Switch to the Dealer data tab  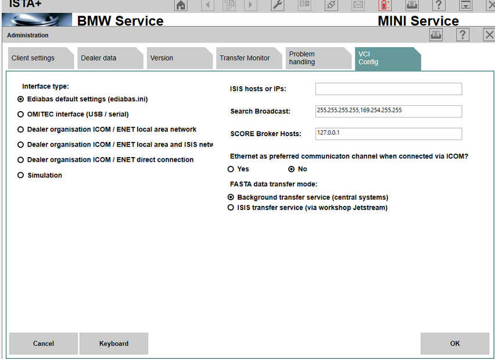110,58
